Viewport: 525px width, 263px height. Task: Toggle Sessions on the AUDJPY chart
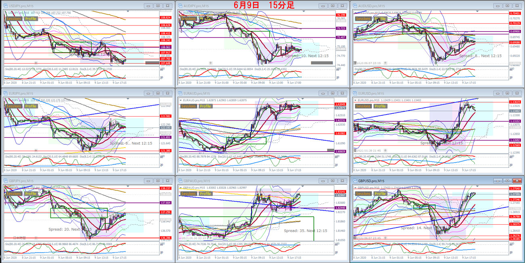[189, 19]
